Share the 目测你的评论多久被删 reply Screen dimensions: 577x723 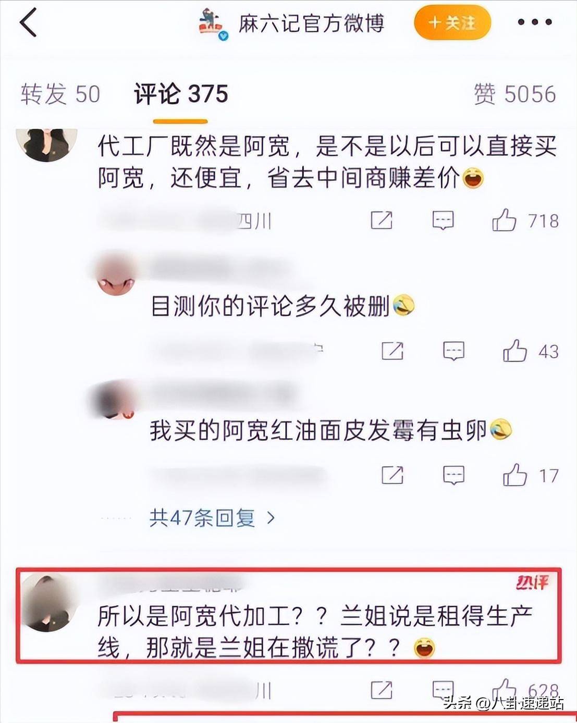(x=392, y=351)
